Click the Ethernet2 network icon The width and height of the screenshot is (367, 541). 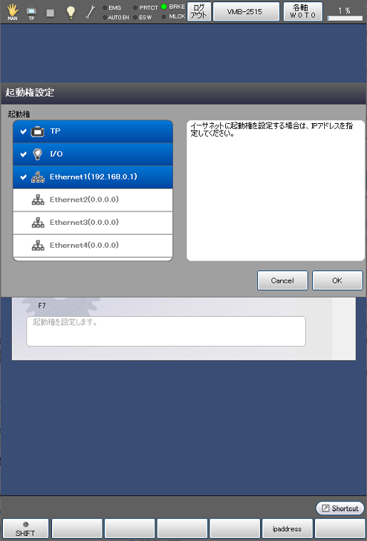38,200
